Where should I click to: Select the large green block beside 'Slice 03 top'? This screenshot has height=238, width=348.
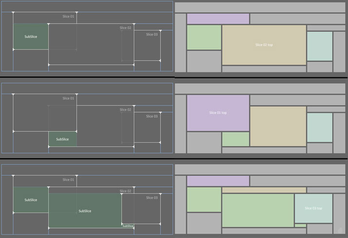258,210
